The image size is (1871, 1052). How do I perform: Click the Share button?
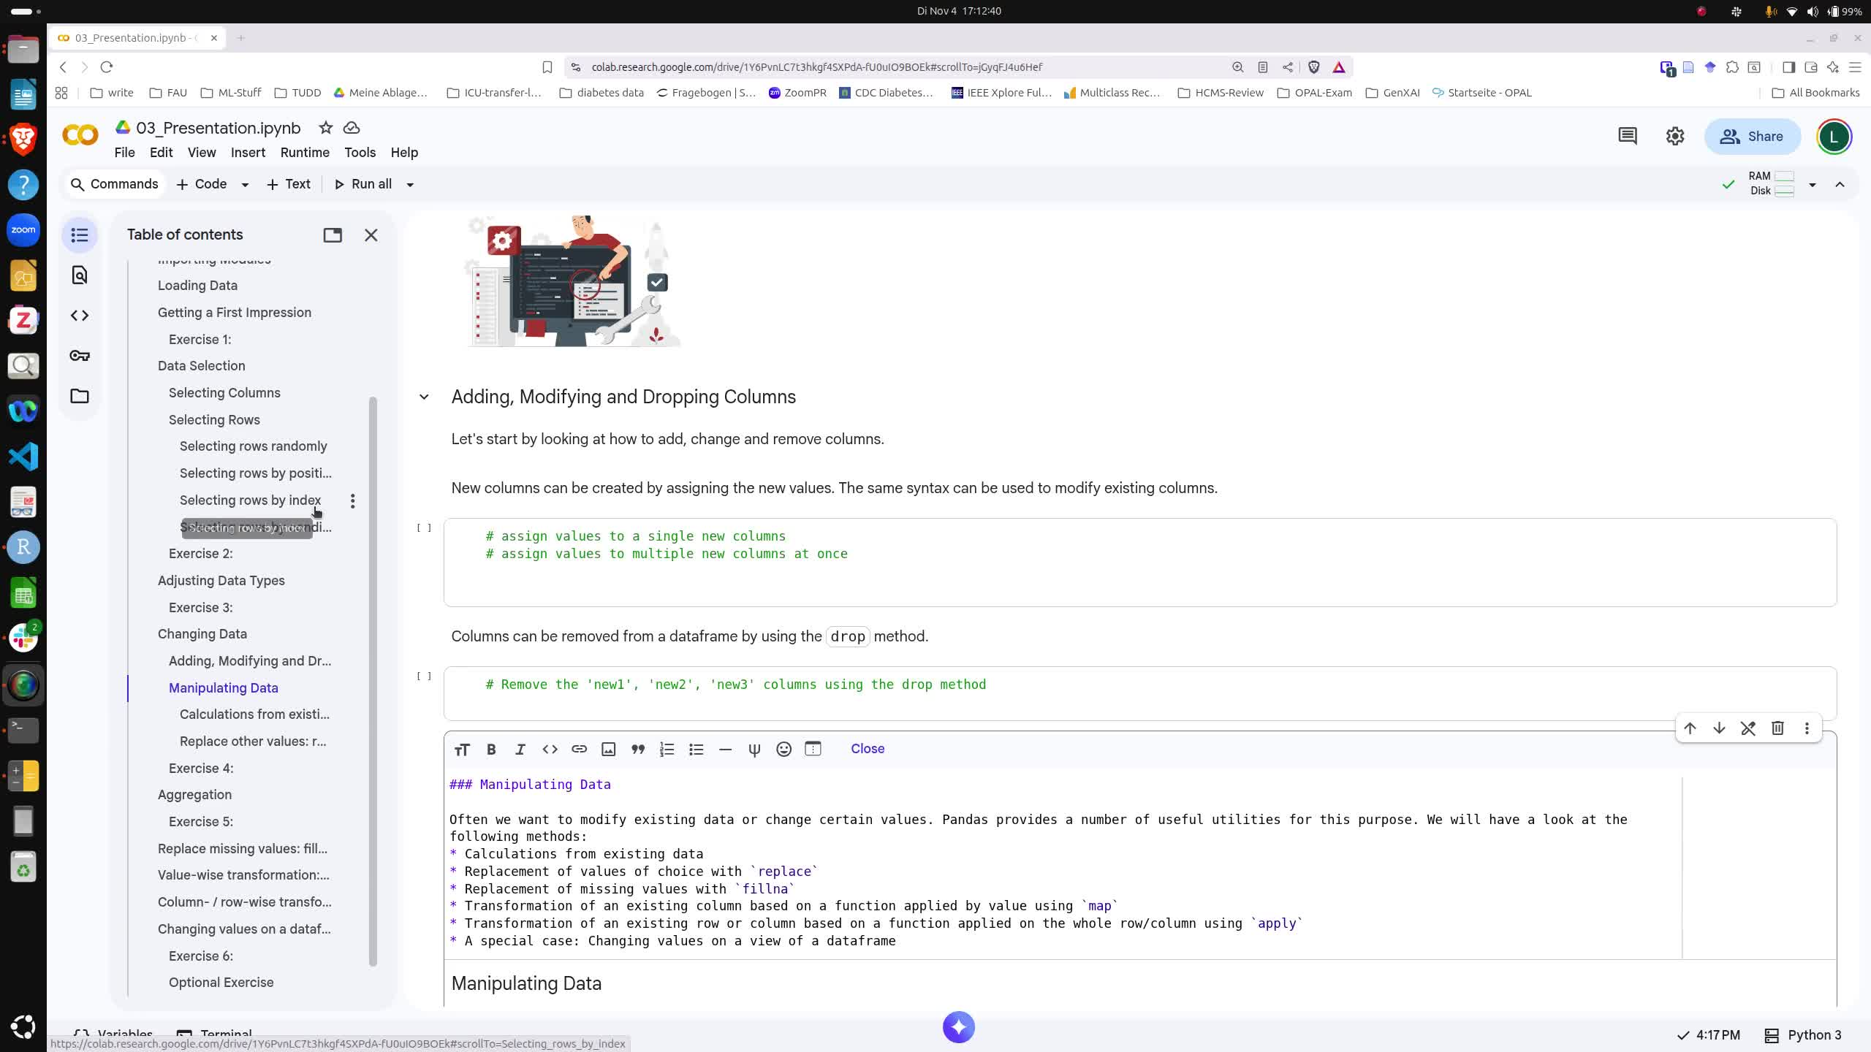click(1752, 137)
